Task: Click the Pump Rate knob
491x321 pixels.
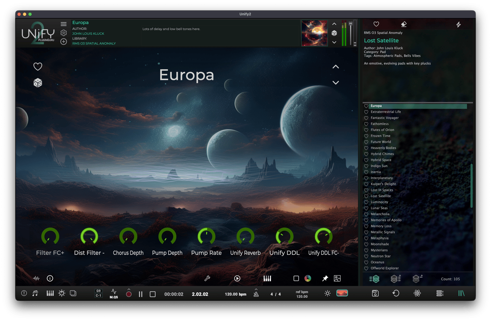Action: pos(207,236)
